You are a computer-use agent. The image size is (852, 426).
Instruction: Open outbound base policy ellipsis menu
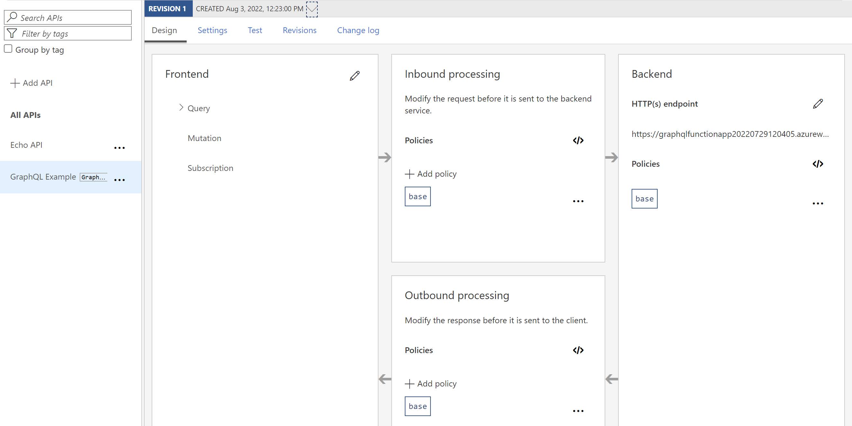[x=578, y=411]
